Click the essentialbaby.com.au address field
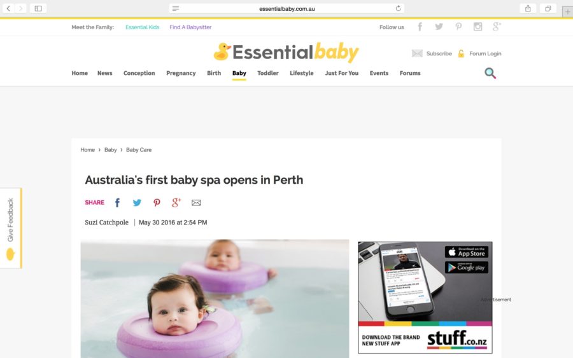 pos(287,8)
